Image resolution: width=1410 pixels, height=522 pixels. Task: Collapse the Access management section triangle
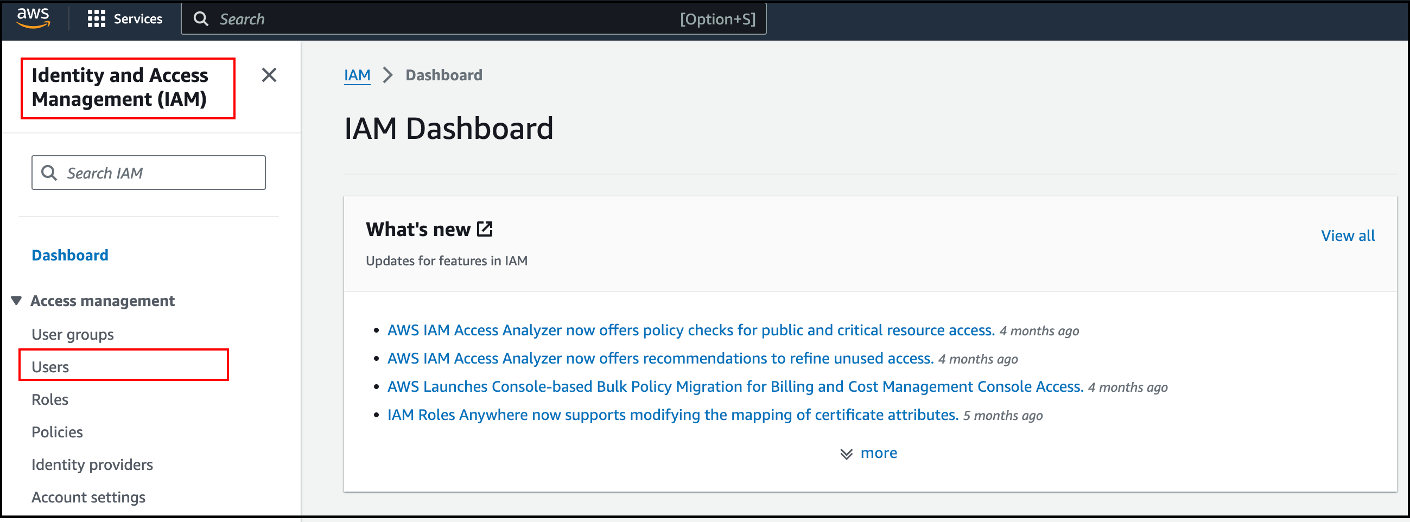pyautogui.click(x=16, y=301)
